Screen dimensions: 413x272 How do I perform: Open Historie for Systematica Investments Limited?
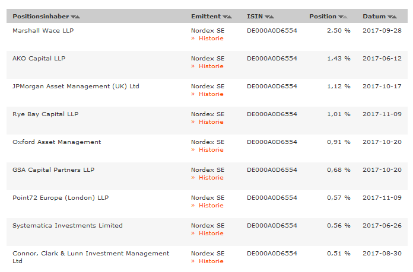click(211, 233)
